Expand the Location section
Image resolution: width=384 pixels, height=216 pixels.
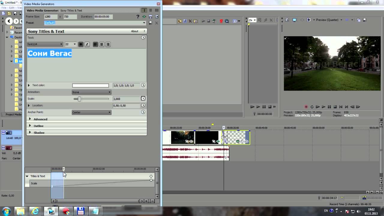29,106
